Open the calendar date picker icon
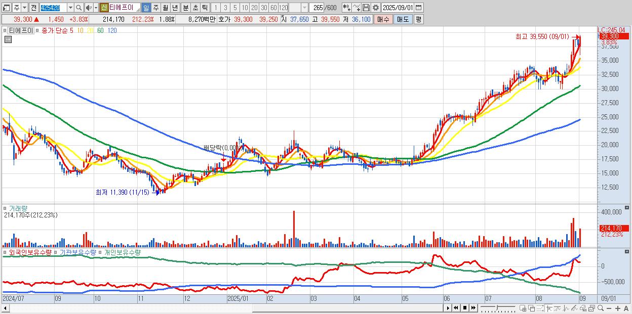Image resolution: width=632 pixels, height=314 pixels. [x=418, y=8]
